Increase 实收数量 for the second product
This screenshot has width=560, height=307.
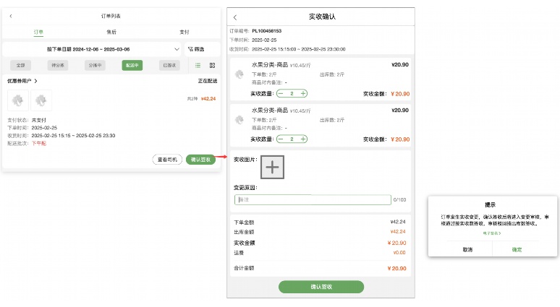coord(303,139)
